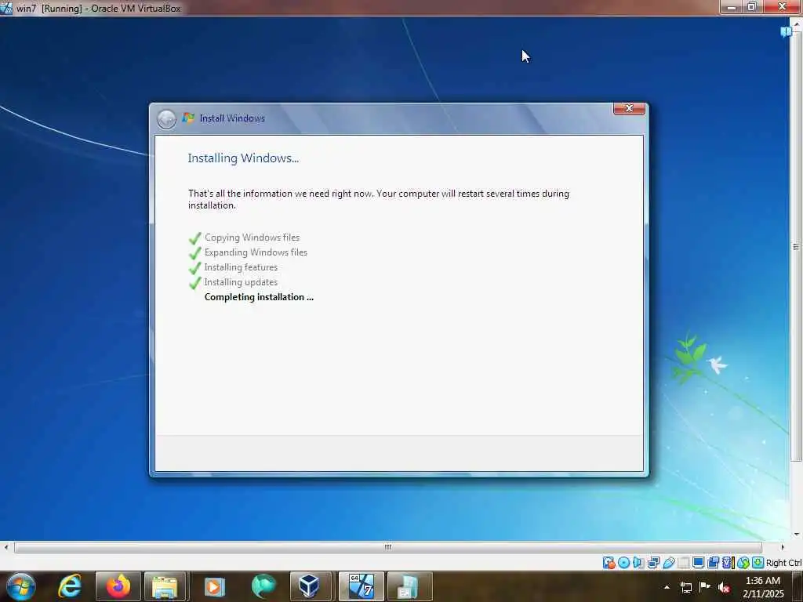Click the Expanding Windows files step
Image resolution: width=803 pixels, height=602 pixels.
[256, 252]
